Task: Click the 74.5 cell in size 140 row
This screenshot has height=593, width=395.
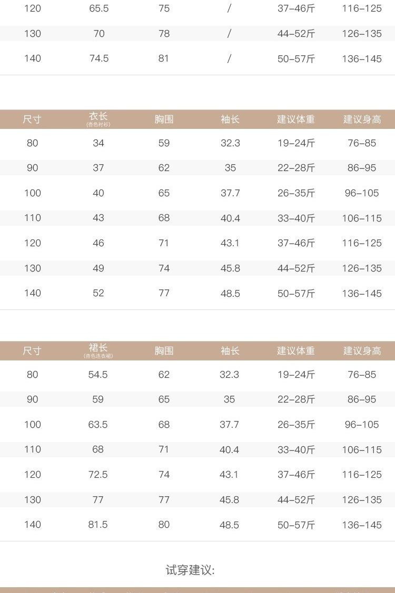Action: (99, 58)
